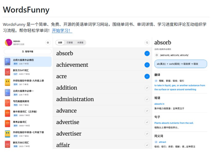214x155 pixels.
Task: Select the word absorb in the list
Action: tap(65, 53)
